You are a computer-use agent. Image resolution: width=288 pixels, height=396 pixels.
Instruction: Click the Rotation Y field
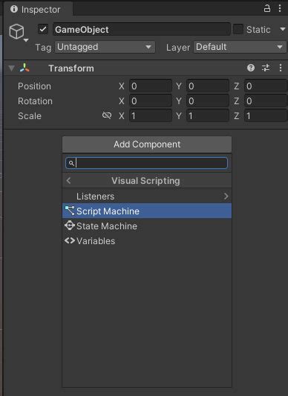click(208, 101)
